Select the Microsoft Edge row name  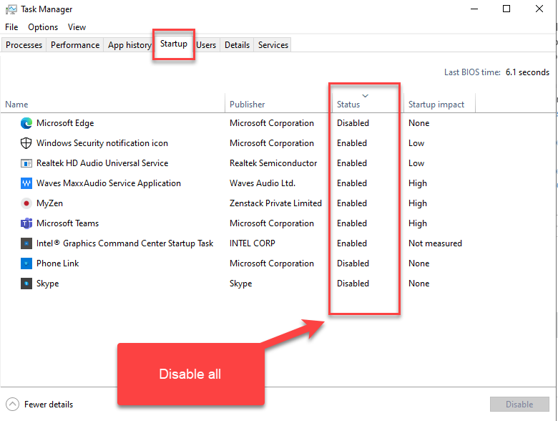(x=65, y=123)
